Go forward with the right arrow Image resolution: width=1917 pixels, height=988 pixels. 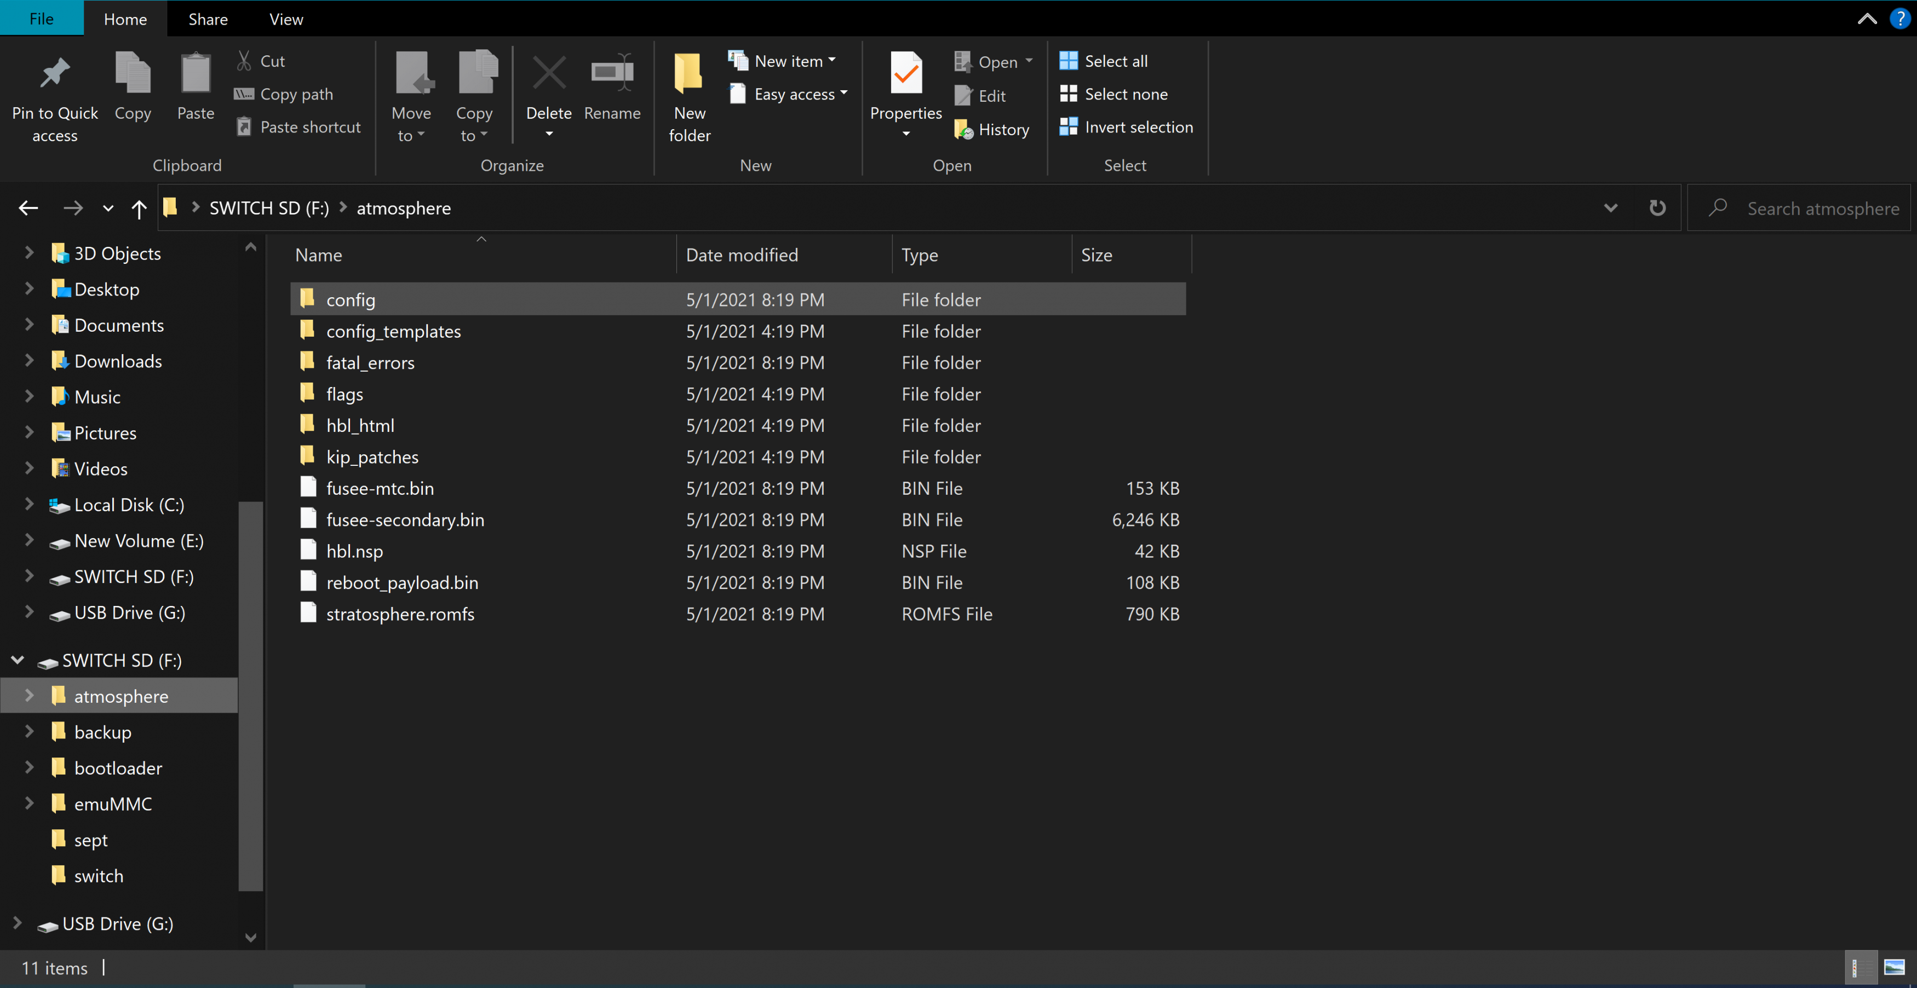73,209
